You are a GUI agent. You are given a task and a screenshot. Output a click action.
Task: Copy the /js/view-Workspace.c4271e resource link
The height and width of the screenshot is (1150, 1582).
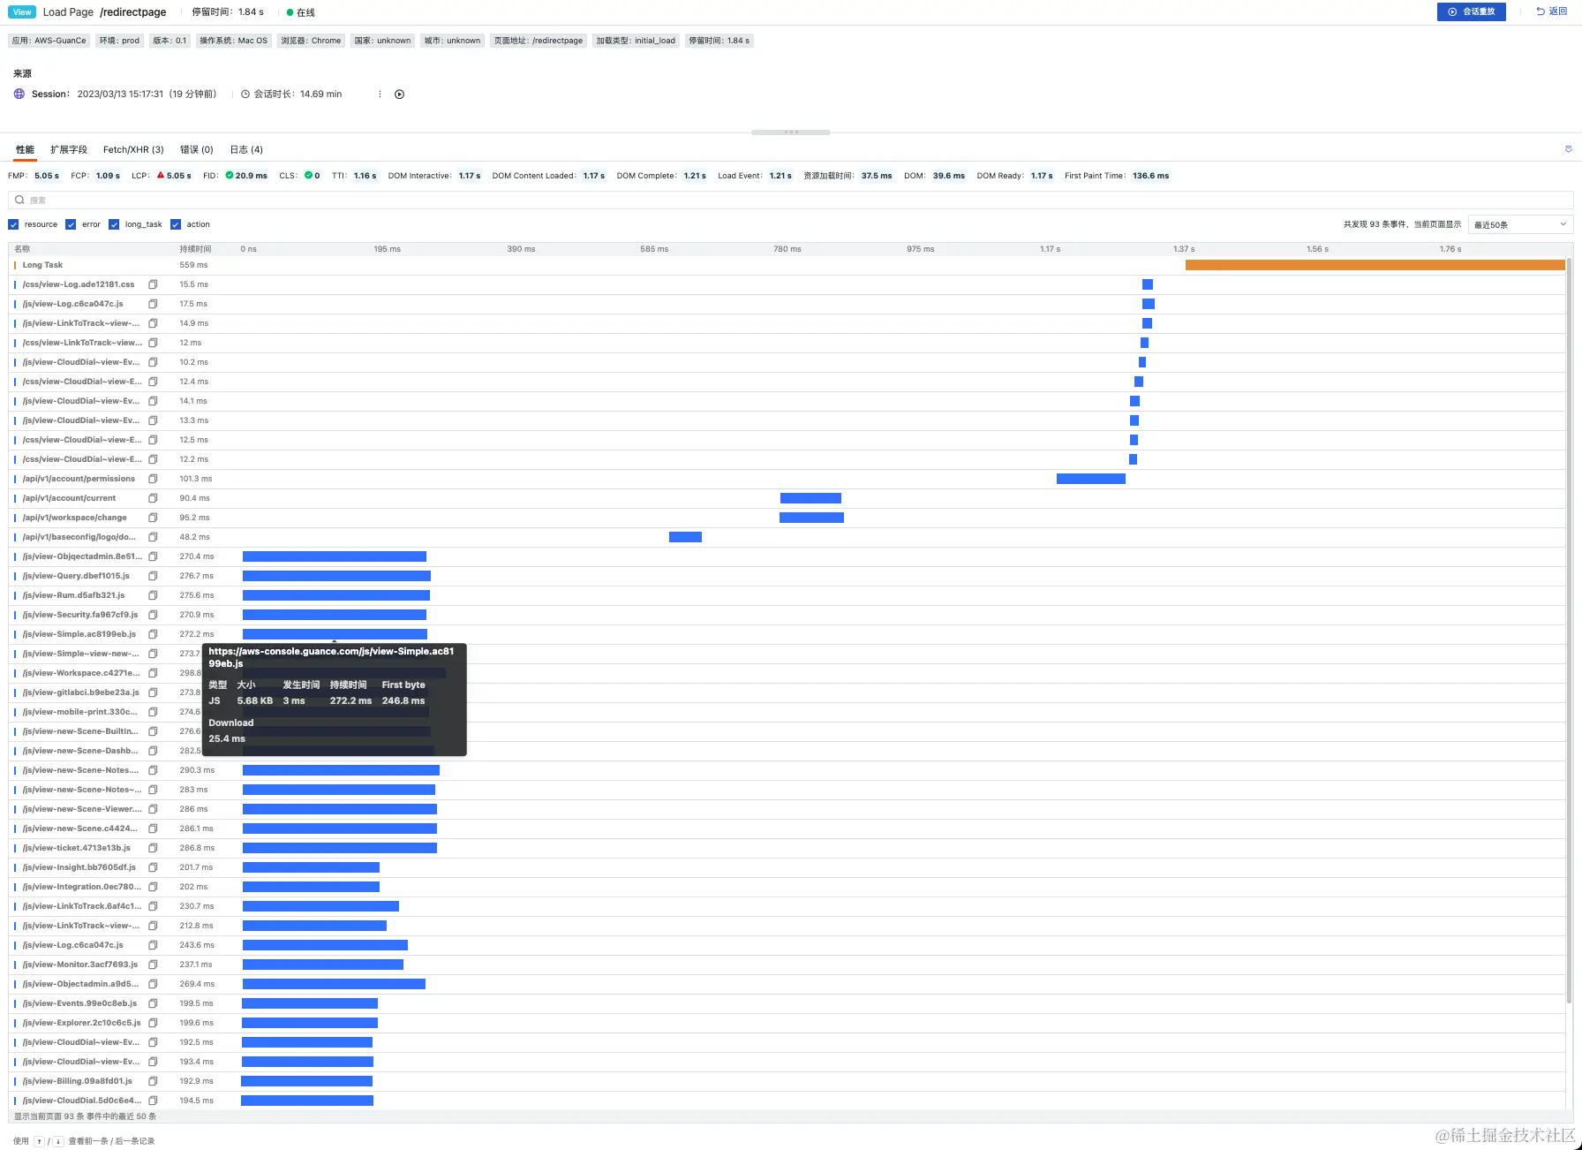(x=153, y=673)
